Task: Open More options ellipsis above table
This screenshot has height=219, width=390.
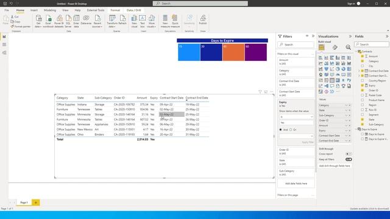Action: (x=272, y=92)
